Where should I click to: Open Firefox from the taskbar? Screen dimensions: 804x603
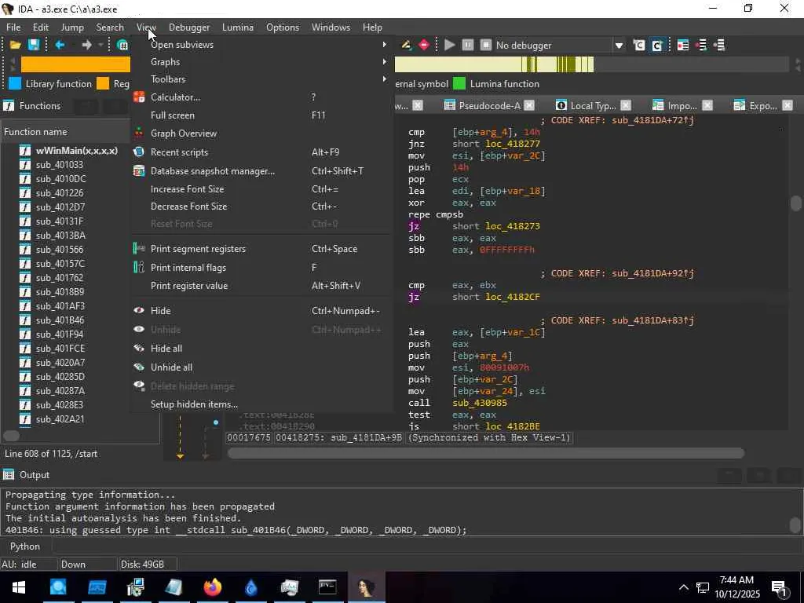click(x=212, y=587)
